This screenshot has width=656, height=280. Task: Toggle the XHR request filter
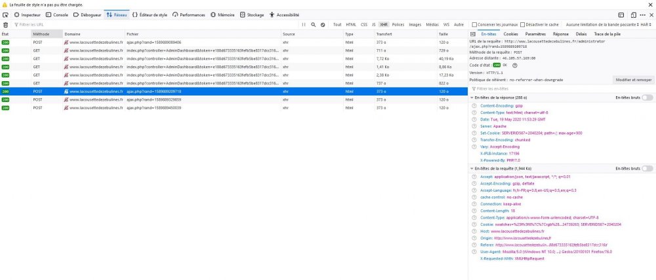click(x=384, y=25)
